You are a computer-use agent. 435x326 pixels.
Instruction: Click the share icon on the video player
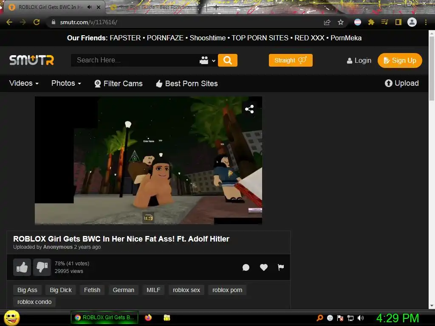click(249, 109)
